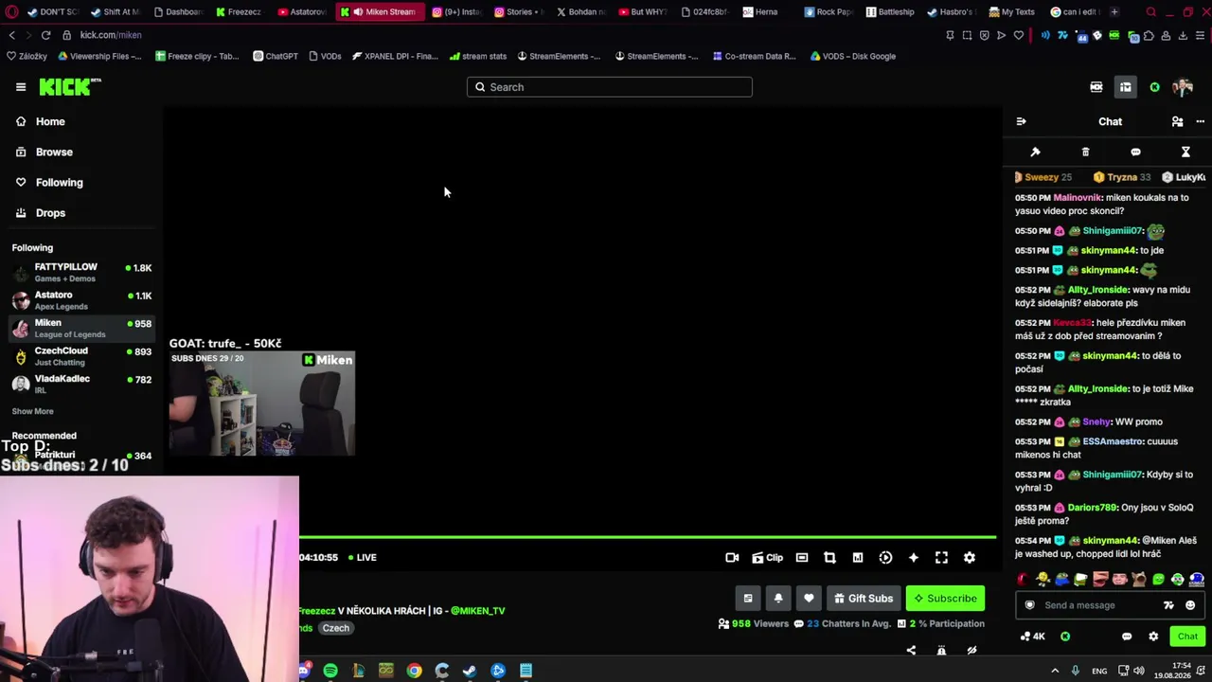This screenshot has height=682, width=1212.
Task: Click the Gift Subs button
Action: [x=863, y=598]
